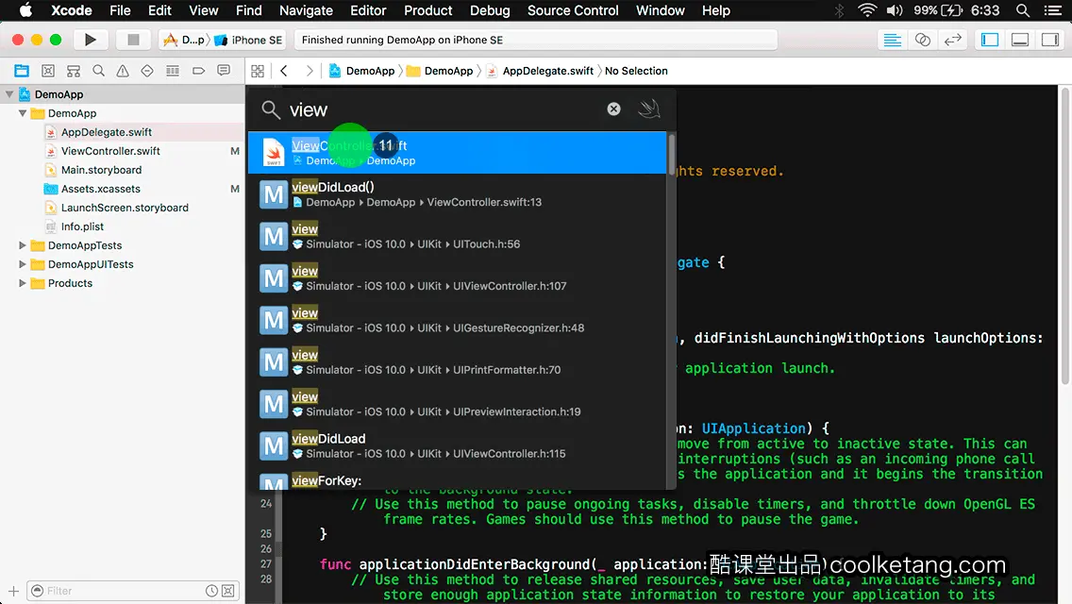Go forward in editor history
This screenshot has width=1072, height=604.
pyautogui.click(x=310, y=71)
